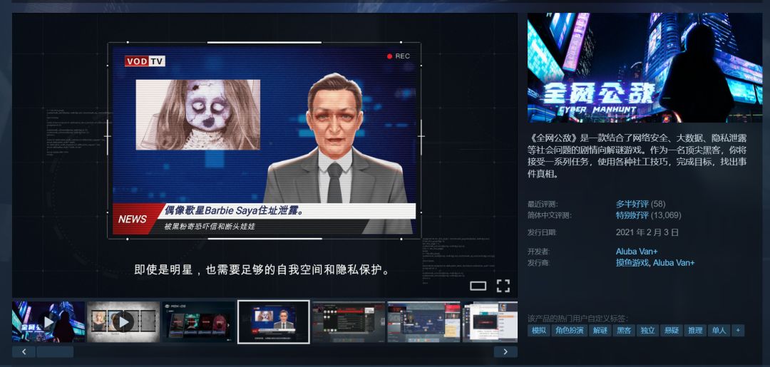The image size is (770, 367).
Task: Open publisher Aluba Van+ link
Action: (674, 263)
